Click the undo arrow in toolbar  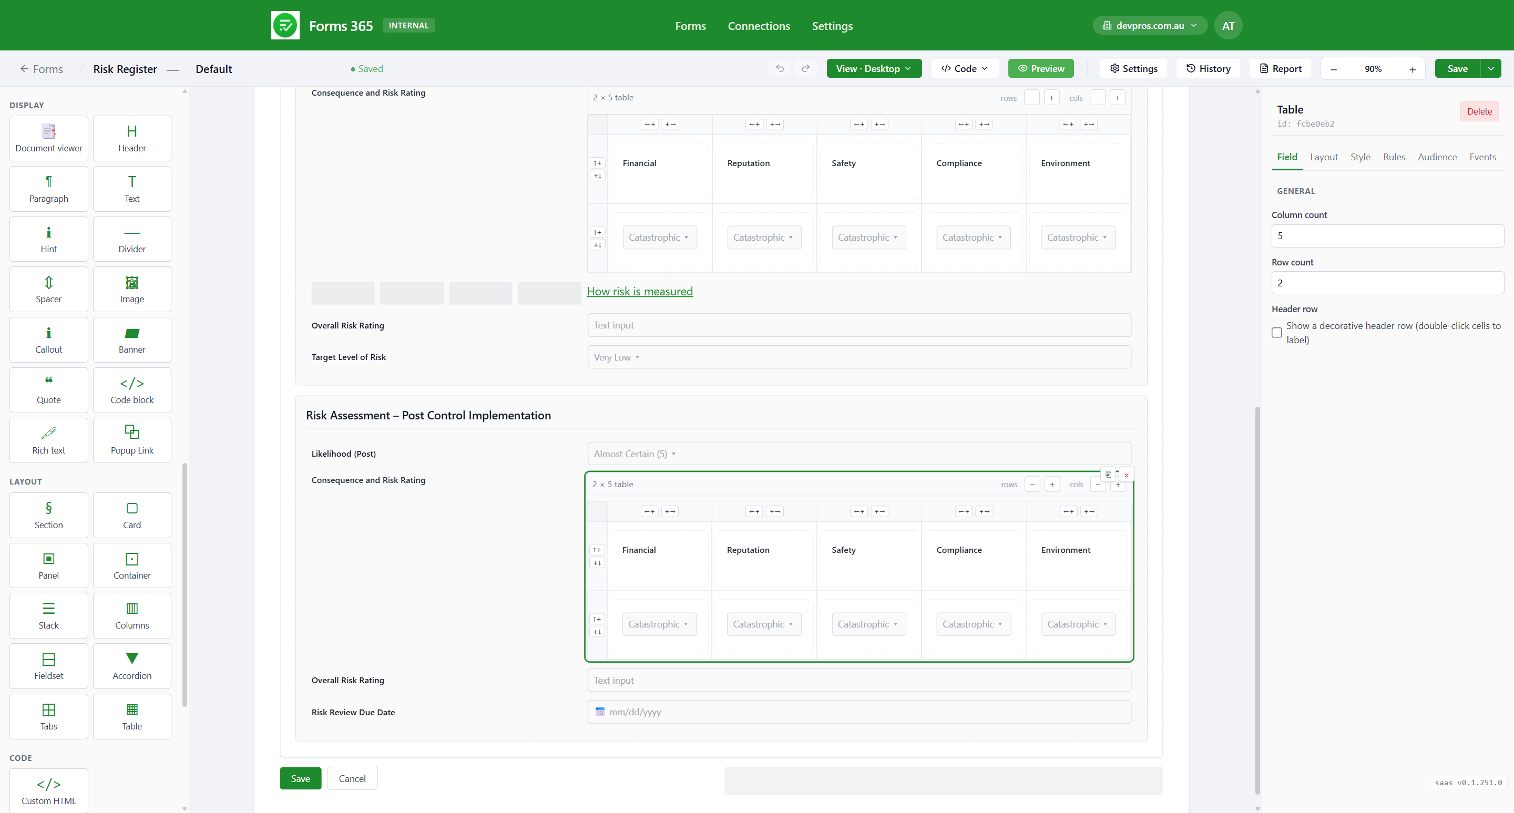point(780,69)
